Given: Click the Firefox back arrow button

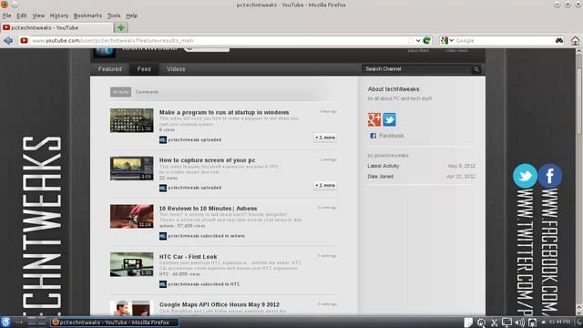Looking at the screenshot, I should tap(8, 40).
